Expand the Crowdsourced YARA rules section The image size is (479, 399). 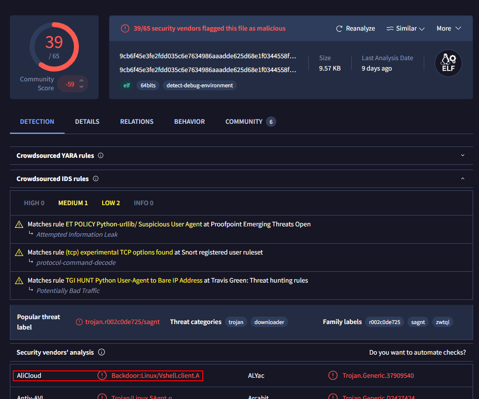click(462, 155)
